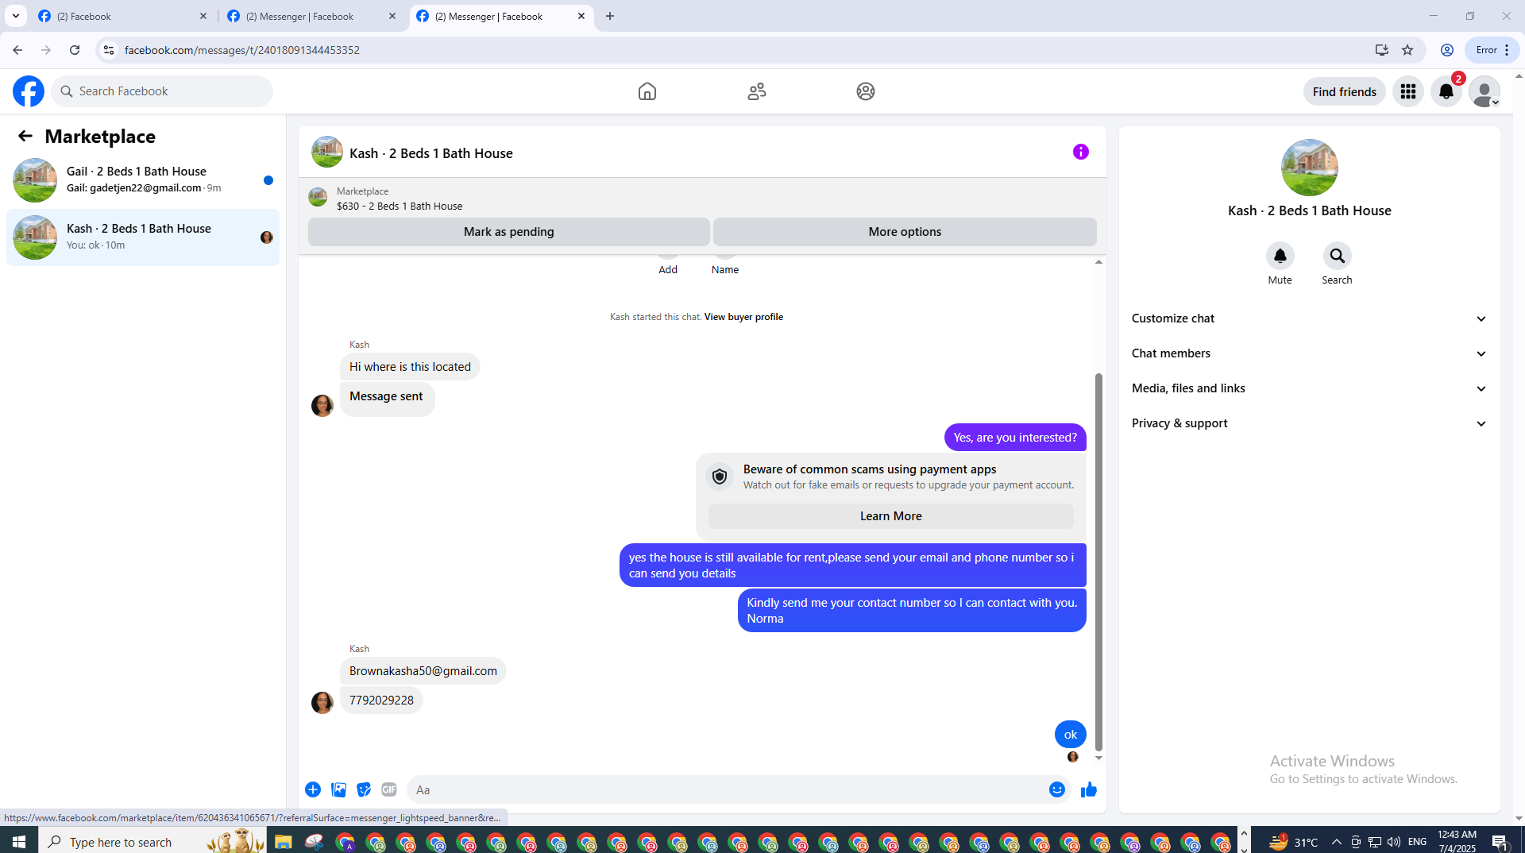Open the taskbar volume control
Image resolution: width=1525 pixels, height=853 pixels.
click(1393, 842)
